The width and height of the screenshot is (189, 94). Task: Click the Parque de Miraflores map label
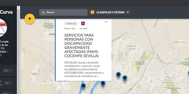tap(140, 63)
